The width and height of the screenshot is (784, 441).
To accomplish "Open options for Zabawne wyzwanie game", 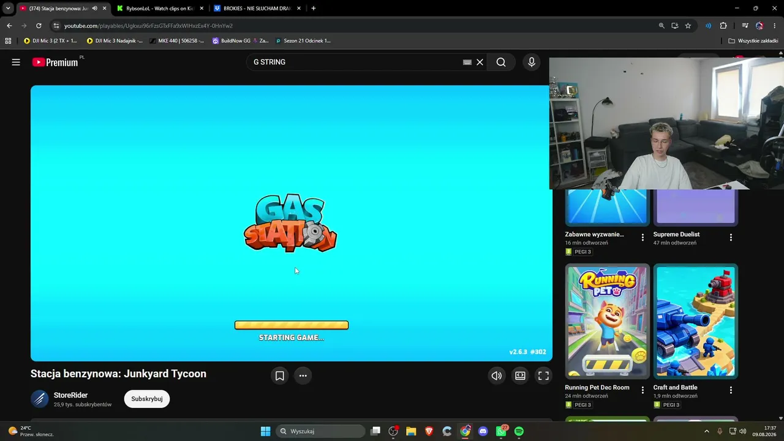I will pyautogui.click(x=643, y=237).
